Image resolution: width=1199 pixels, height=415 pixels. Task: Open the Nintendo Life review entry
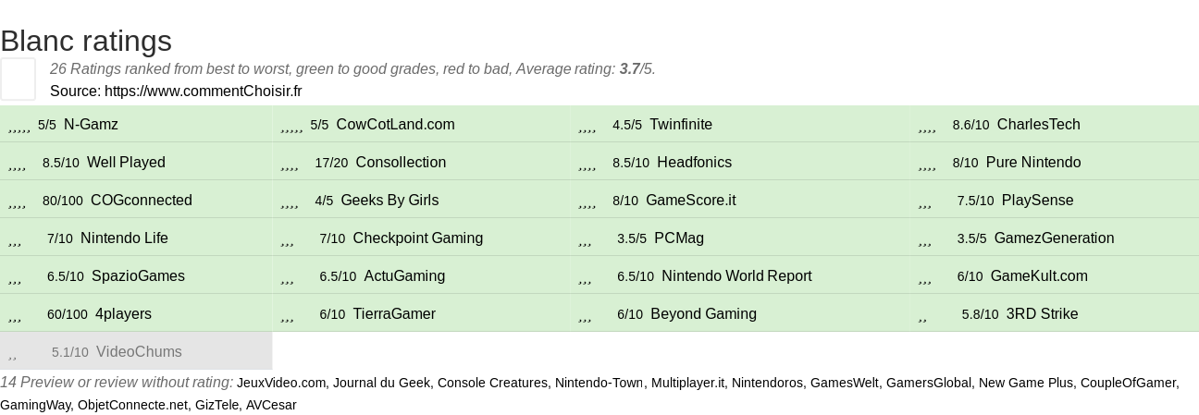coord(124,238)
